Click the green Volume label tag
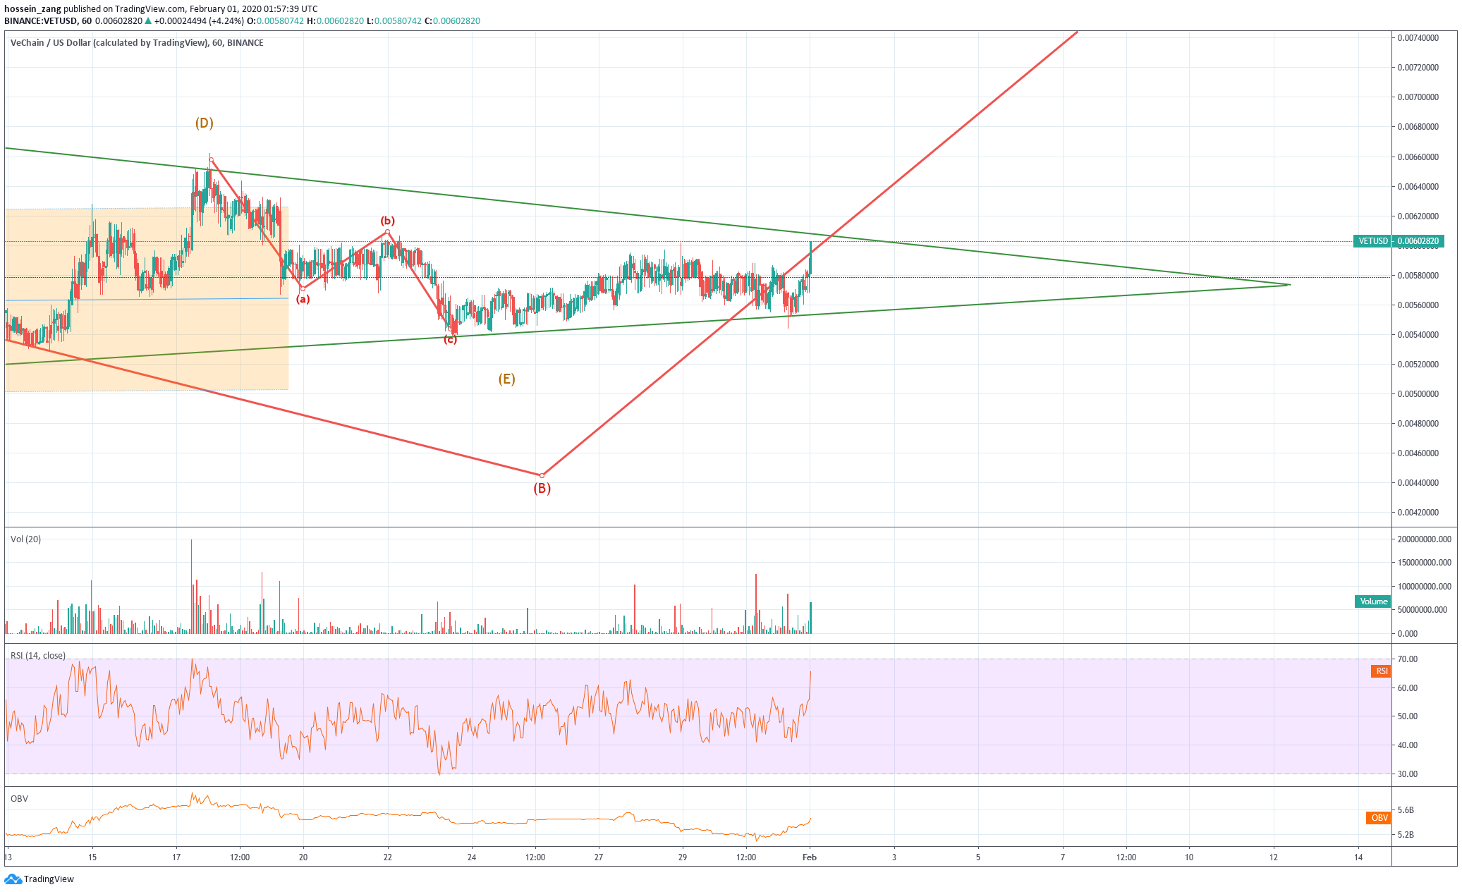Screen dimensions: 1462x892 [x=1372, y=601]
